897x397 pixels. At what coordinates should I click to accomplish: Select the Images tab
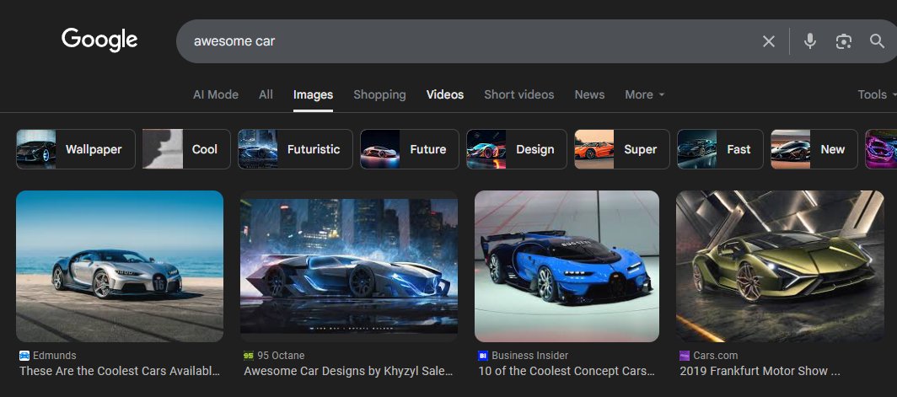tap(313, 95)
